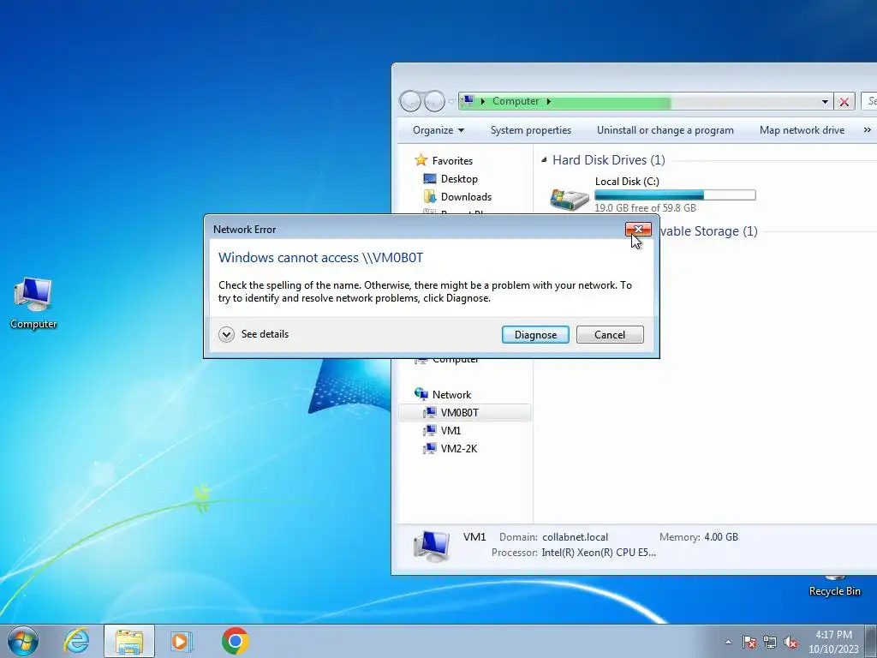877x658 pixels.
Task: Go forward with Explorer forward arrow button
Action: click(434, 101)
